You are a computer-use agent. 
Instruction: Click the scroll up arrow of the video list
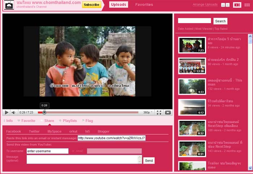[x=250, y=36]
